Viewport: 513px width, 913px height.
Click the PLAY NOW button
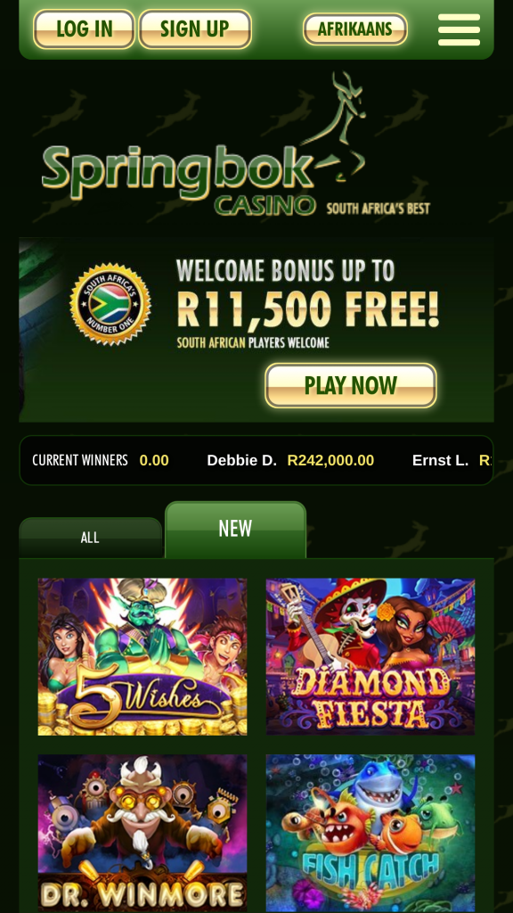(x=351, y=385)
